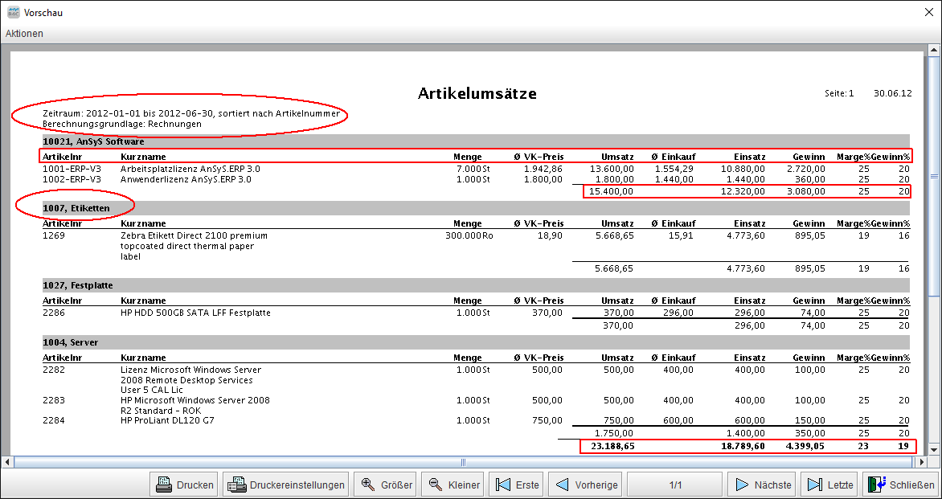Go to previous page with Vorherige

587,485
